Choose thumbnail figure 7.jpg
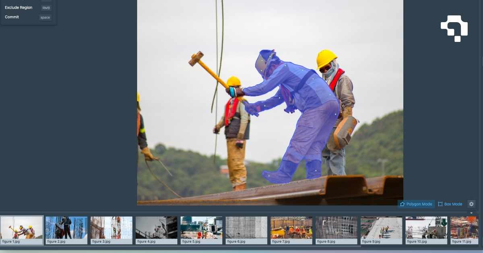Viewport: 483px width, 253px height. (291, 230)
